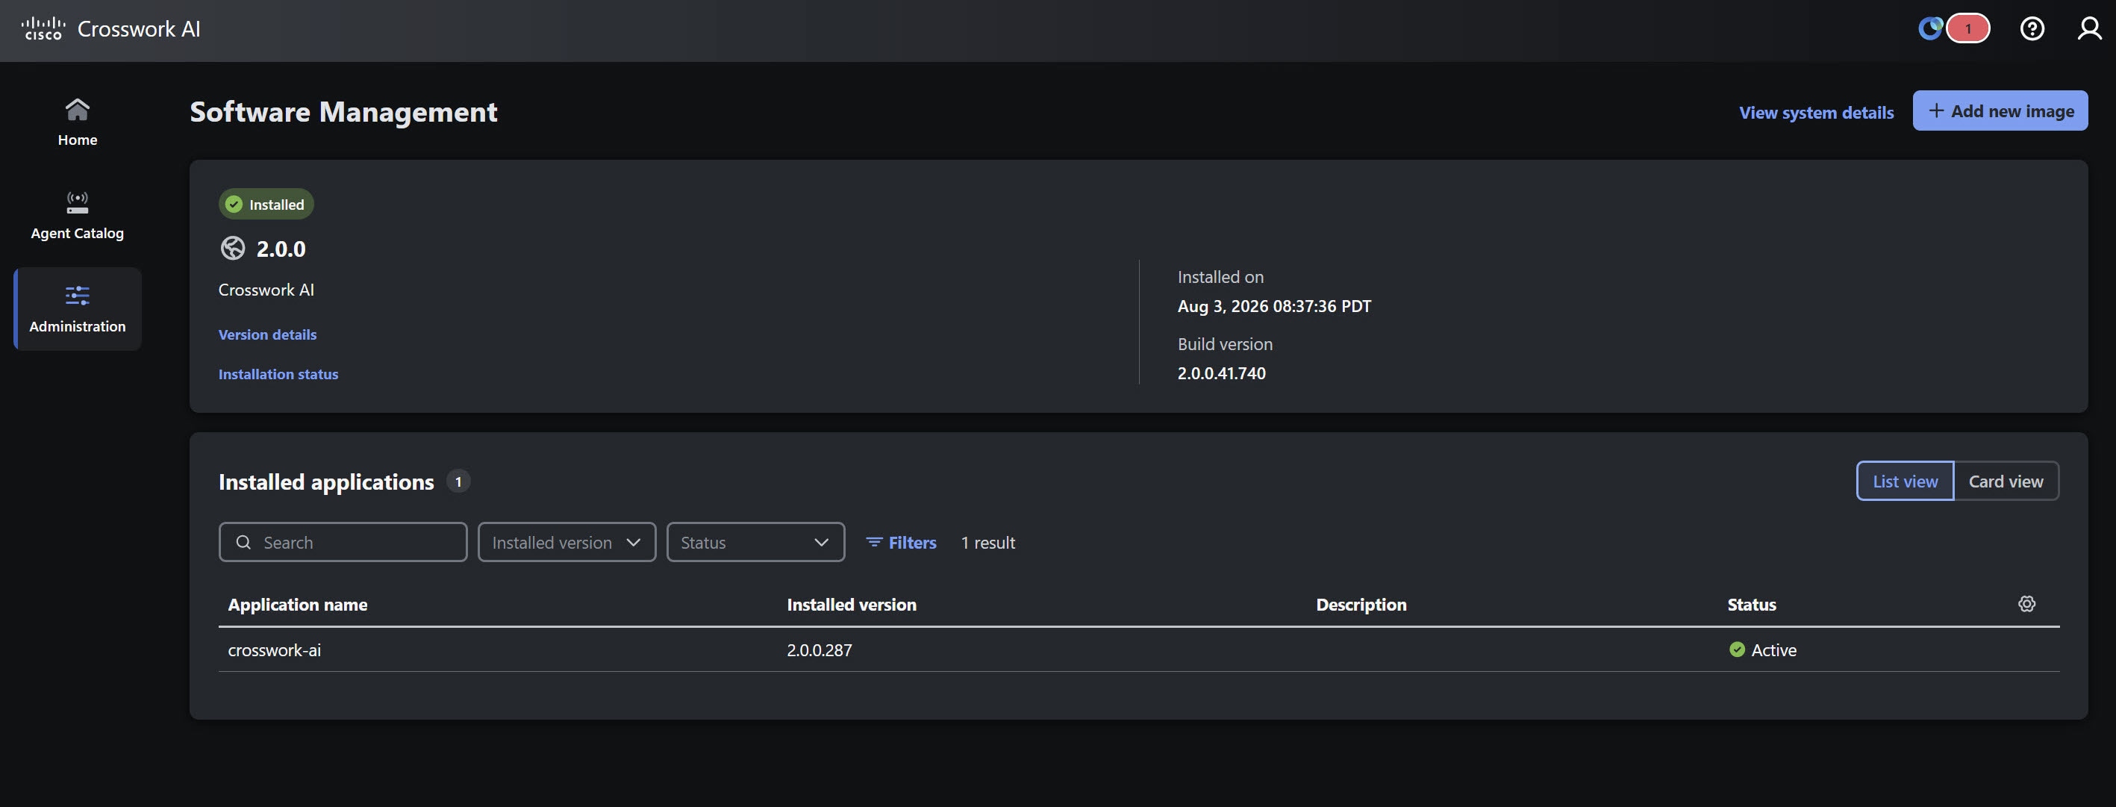Expand the Status filter dropdown
Image resolution: width=2116 pixels, height=807 pixels.
(x=755, y=543)
